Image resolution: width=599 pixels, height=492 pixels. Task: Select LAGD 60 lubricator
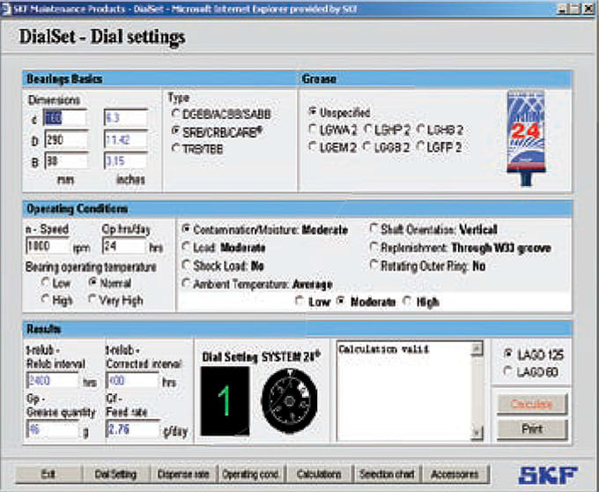[508, 371]
